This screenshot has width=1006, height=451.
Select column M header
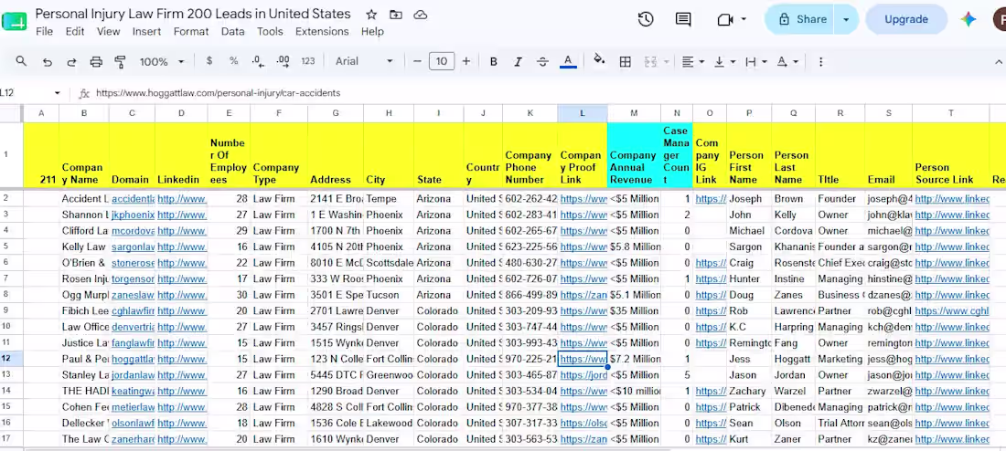[634, 113]
